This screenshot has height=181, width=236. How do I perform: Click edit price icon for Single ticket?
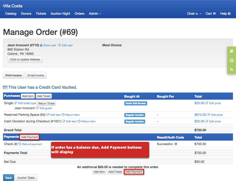click(207, 103)
